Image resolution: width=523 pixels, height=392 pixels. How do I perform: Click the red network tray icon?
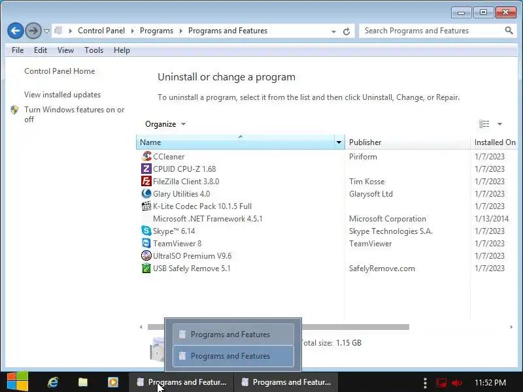tap(442, 383)
